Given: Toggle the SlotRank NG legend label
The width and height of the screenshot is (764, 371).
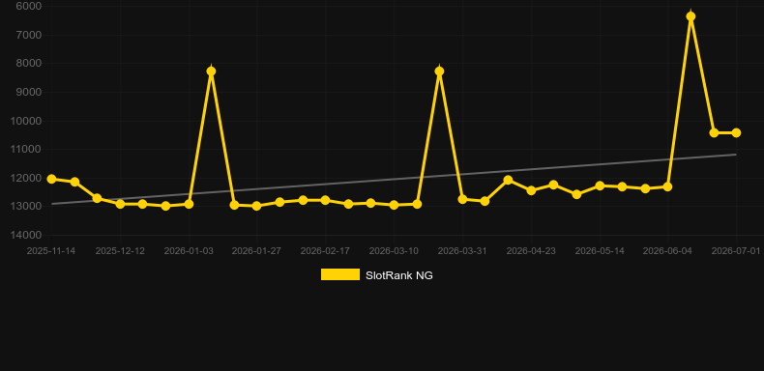Looking at the screenshot, I should click(399, 275).
